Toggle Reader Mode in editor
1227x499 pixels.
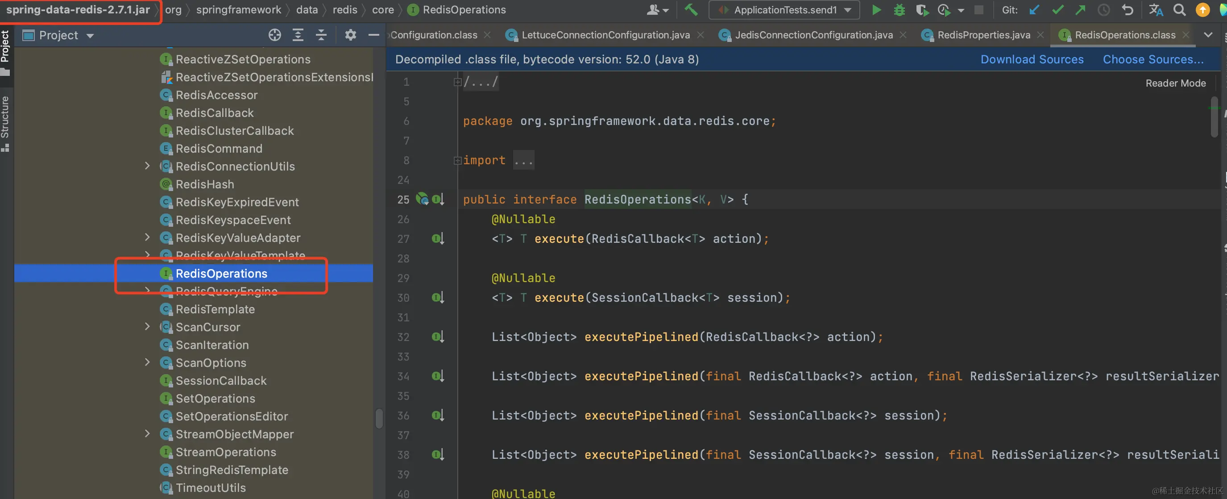coord(1175,83)
